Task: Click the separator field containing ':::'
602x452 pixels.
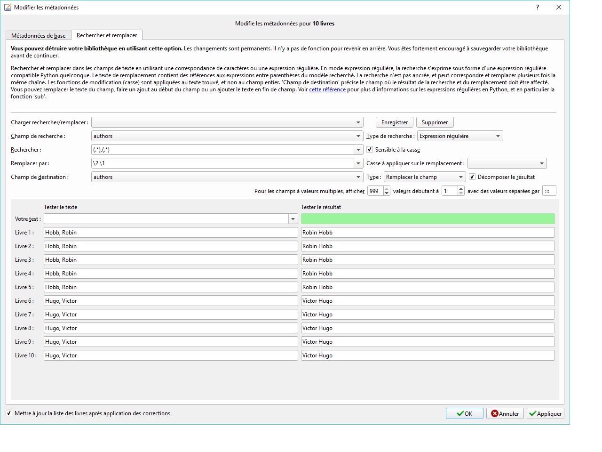Action: pos(549,191)
